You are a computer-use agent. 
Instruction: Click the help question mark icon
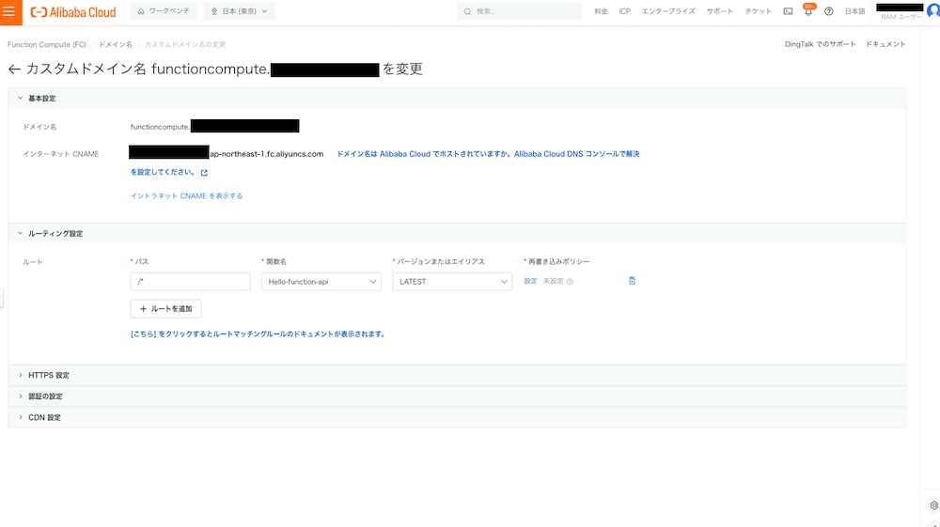click(829, 11)
